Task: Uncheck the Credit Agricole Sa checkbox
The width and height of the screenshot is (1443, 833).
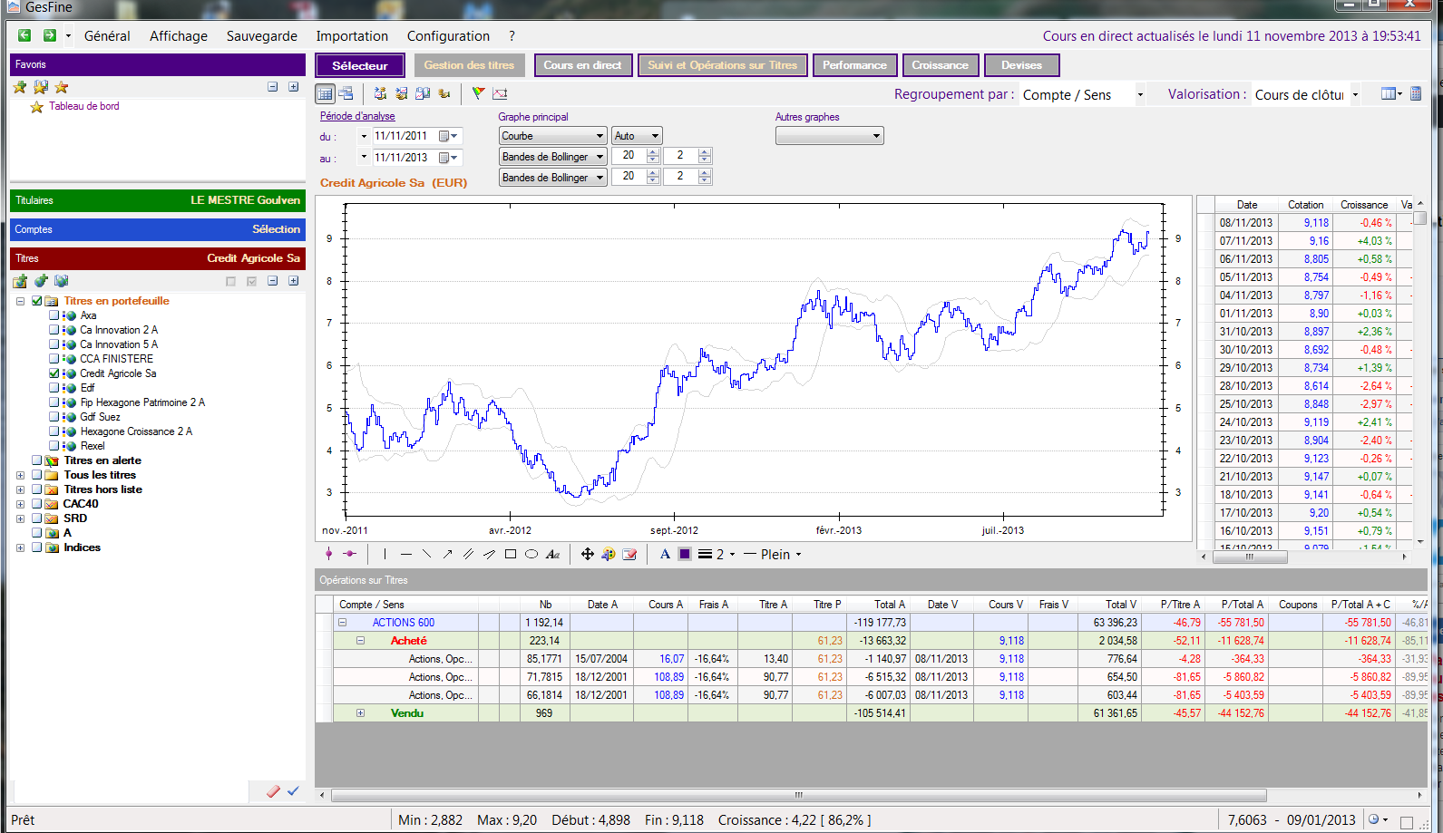Action: (54, 373)
